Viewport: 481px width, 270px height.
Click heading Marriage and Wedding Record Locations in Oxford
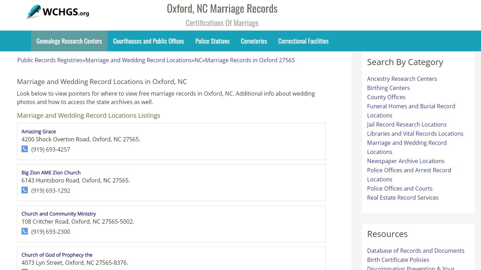tap(102, 82)
